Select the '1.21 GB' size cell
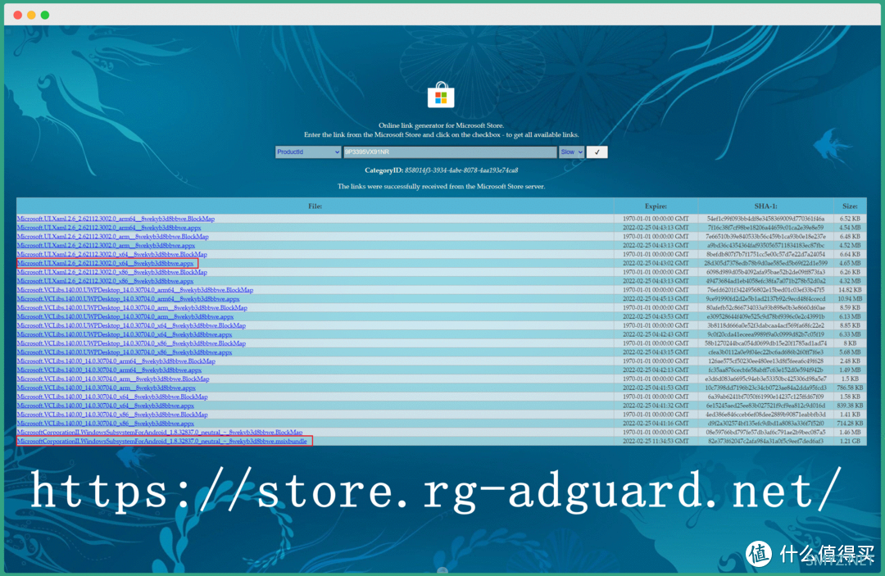 coord(850,441)
